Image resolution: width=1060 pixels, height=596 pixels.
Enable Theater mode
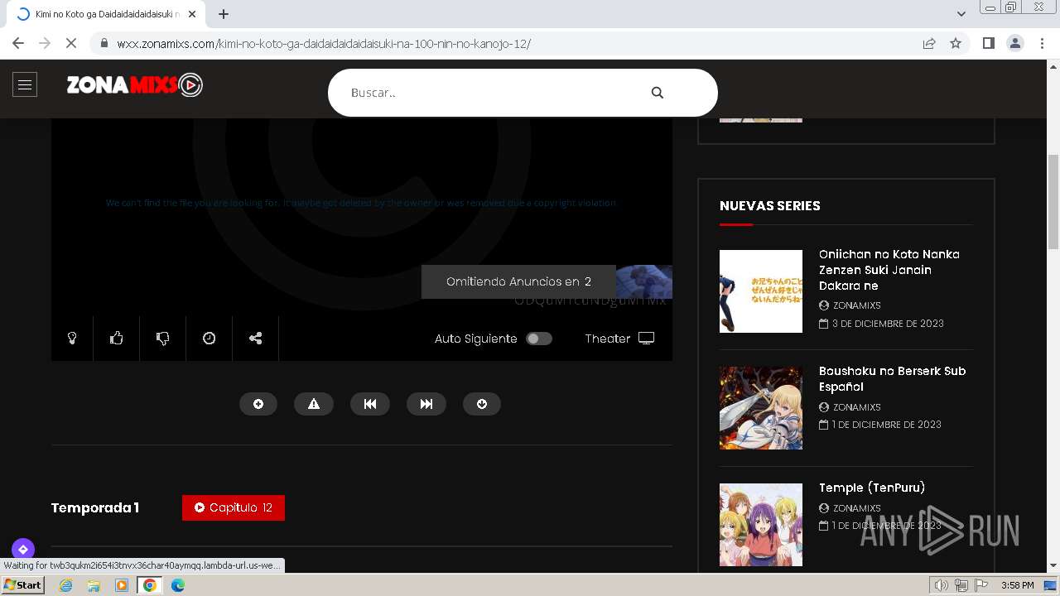(x=619, y=339)
